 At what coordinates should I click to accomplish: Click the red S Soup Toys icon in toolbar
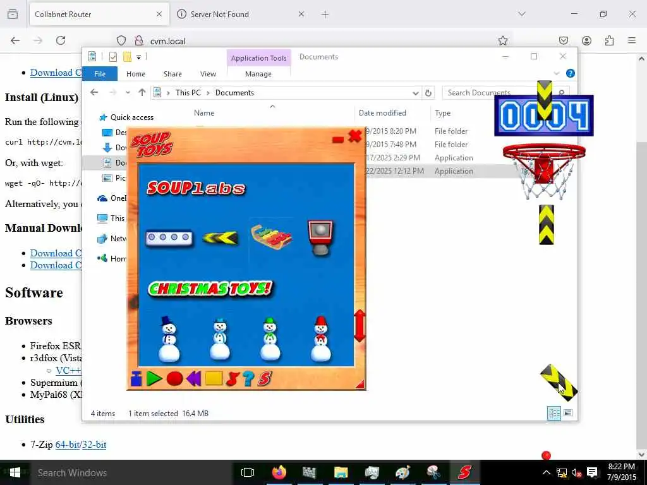tap(265, 379)
